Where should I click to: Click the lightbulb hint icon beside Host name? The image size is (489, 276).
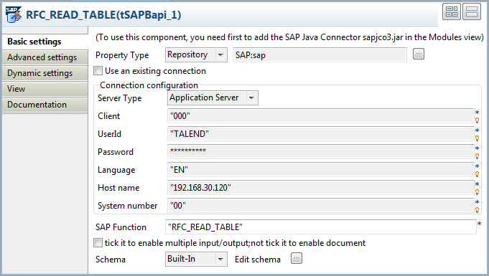pos(477,192)
